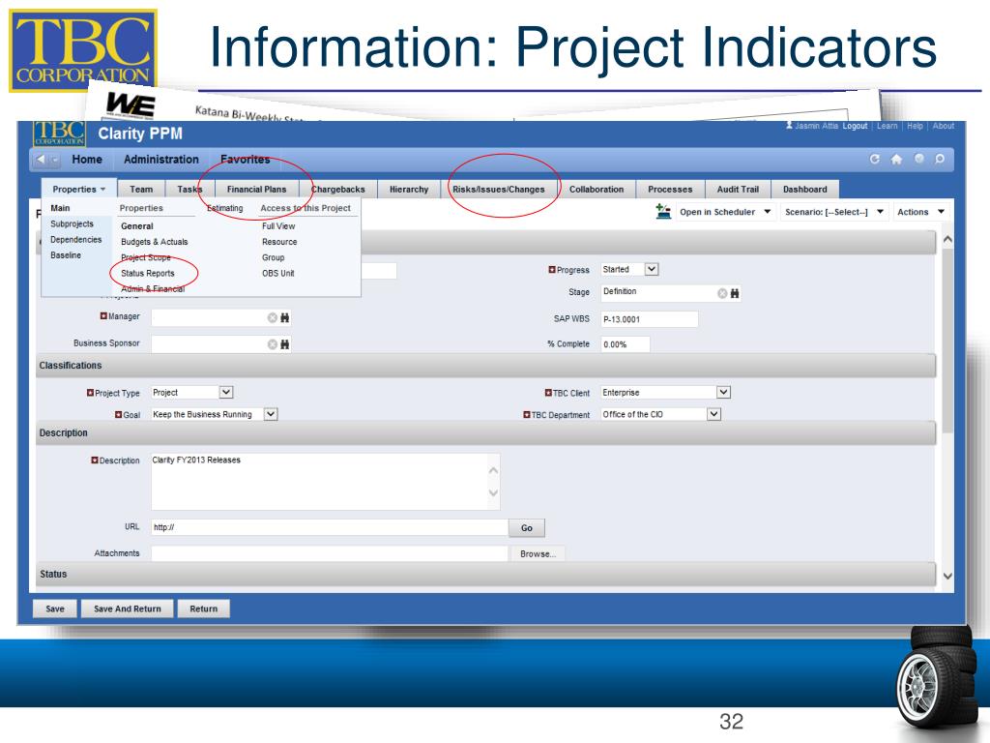Clear the Manager field with its X icon
Screen dimensions: 990x743
pos(272,317)
